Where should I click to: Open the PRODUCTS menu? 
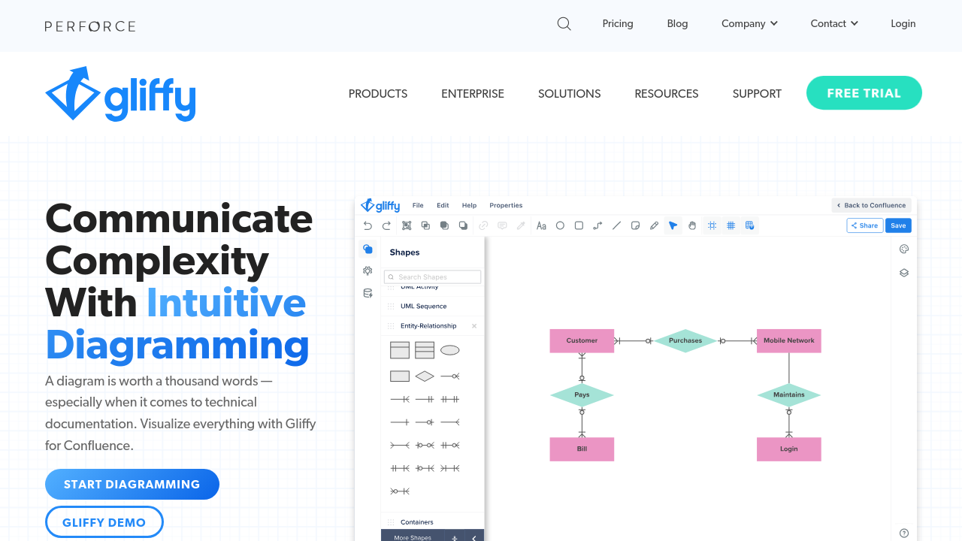[x=378, y=94]
